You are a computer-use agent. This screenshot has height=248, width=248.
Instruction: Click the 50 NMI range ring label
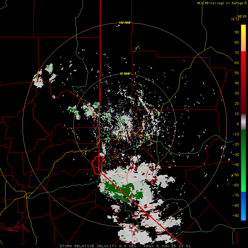tap(125, 74)
